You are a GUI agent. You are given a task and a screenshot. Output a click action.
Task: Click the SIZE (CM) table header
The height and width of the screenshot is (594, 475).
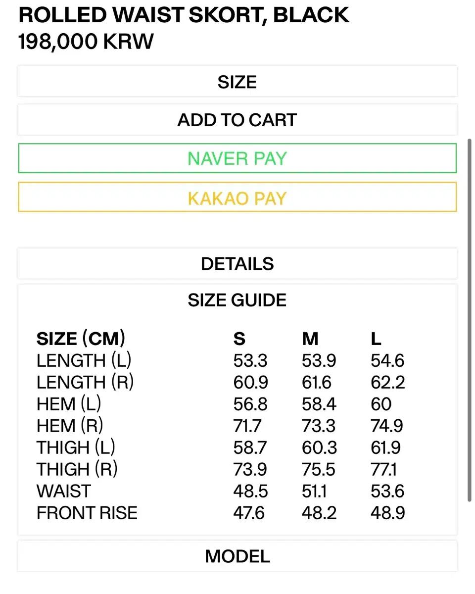click(81, 339)
